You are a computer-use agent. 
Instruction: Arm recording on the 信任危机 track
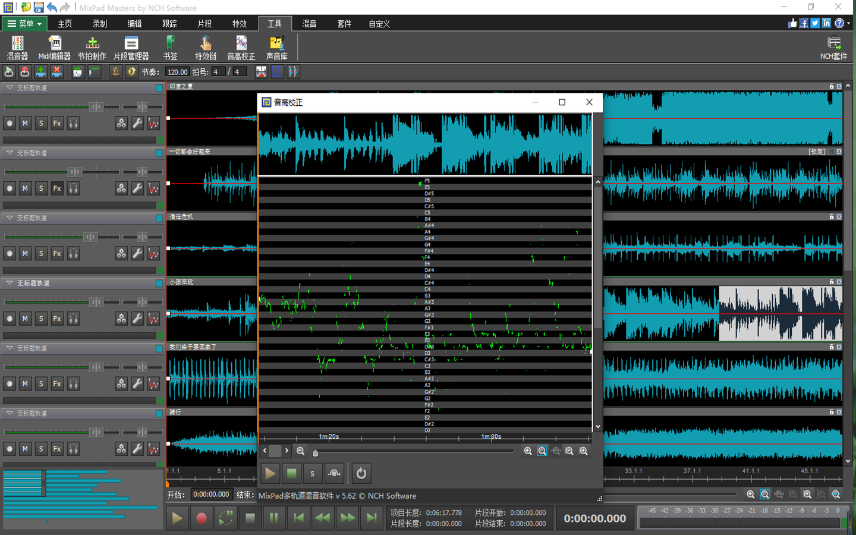pos(10,254)
